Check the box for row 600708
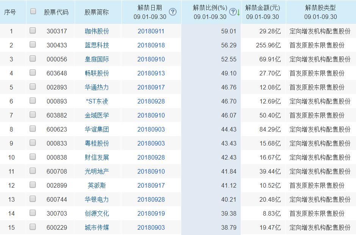This screenshot has height=235, width=356. (33, 171)
